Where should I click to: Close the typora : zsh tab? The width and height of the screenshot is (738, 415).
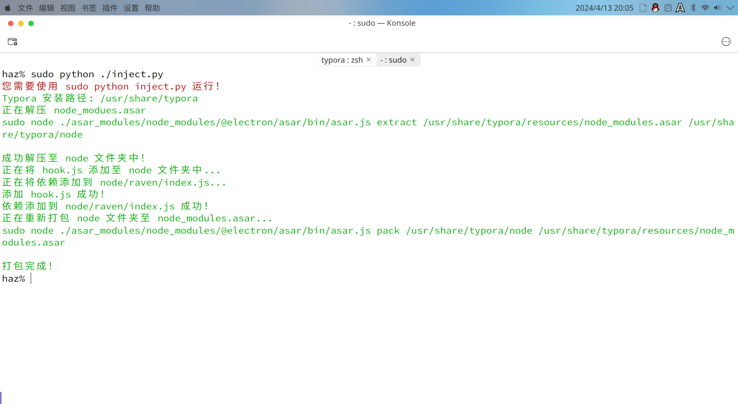tap(369, 60)
